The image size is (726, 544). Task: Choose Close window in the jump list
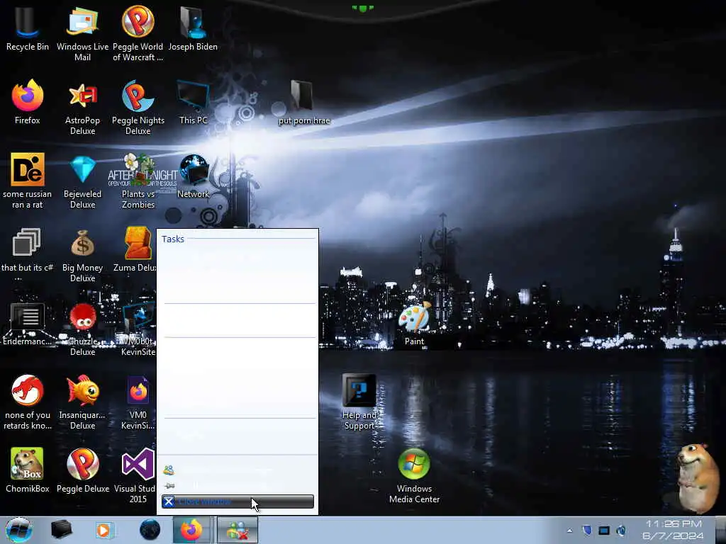238,501
